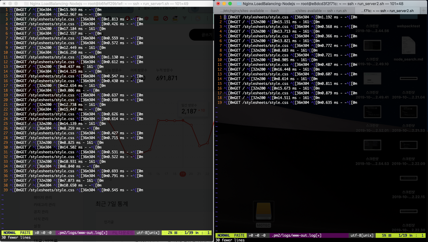428x242 pixels.
Task: Click '30 fewer lines' message in left window
Action: (16, 237)
